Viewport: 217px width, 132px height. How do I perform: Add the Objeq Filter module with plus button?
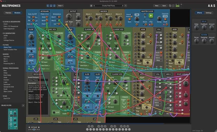pyautogui.click(x=23, y=105)
